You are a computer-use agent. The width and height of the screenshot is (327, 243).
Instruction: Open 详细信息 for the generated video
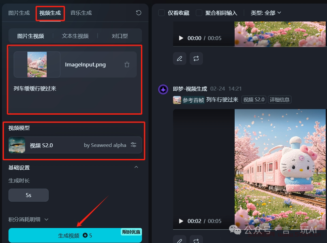(280, 100)
